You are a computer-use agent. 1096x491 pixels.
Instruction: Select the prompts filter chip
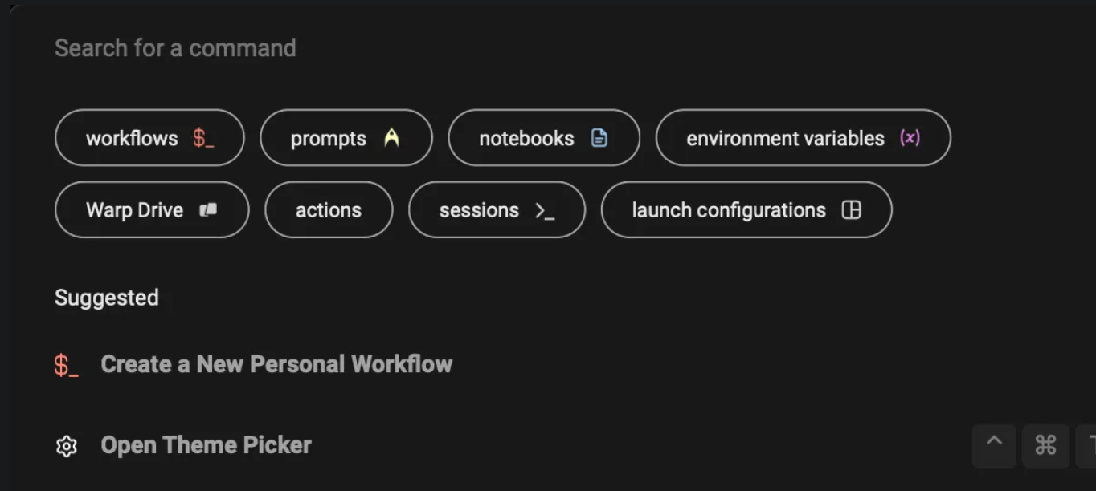coord(346,138)
